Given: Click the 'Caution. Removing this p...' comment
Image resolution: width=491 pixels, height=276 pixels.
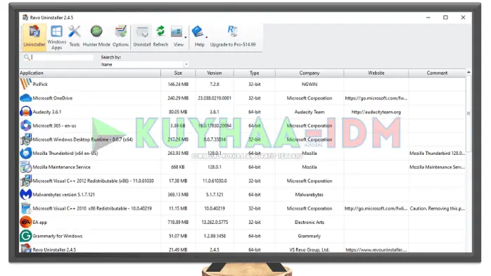Looking at the screenshot, I should (x=437, y=208).
